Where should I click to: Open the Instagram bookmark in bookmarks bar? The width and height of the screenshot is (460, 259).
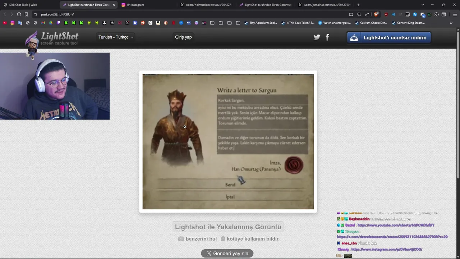click(x=12, y=23)
